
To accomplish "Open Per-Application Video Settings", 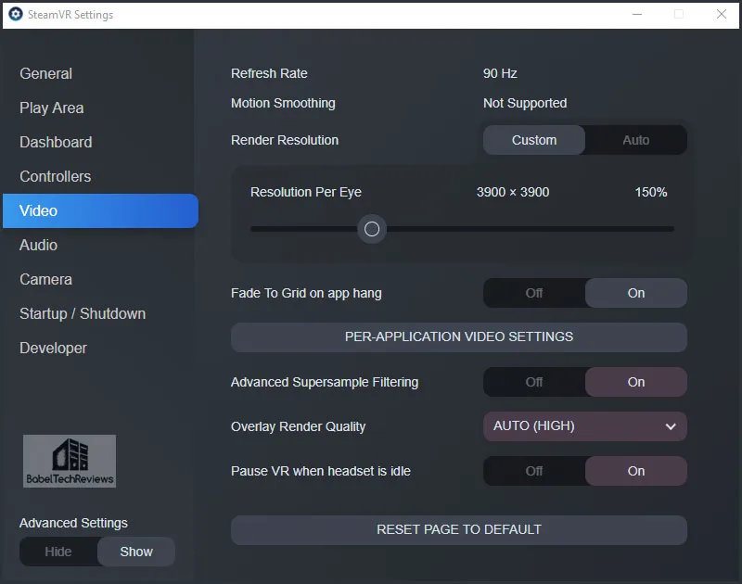I will (459, 337).
